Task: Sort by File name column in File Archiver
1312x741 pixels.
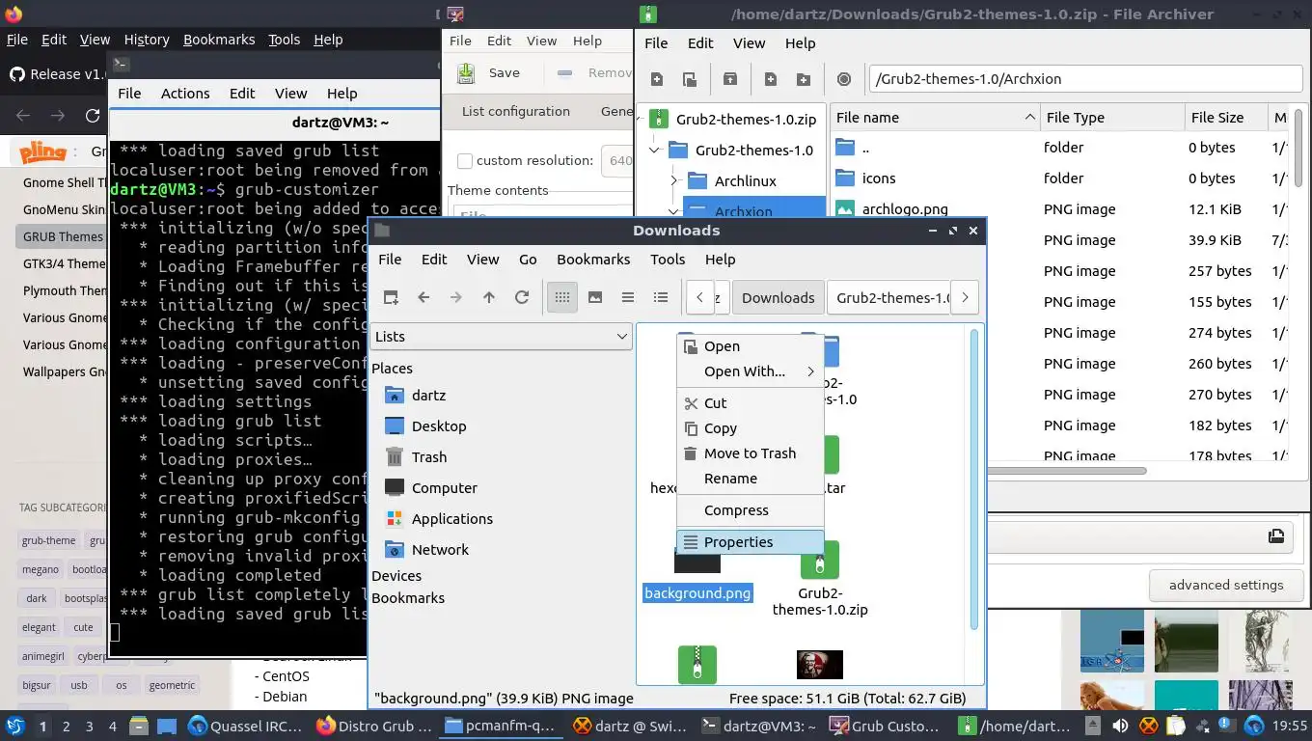Action: click(935, 118)
